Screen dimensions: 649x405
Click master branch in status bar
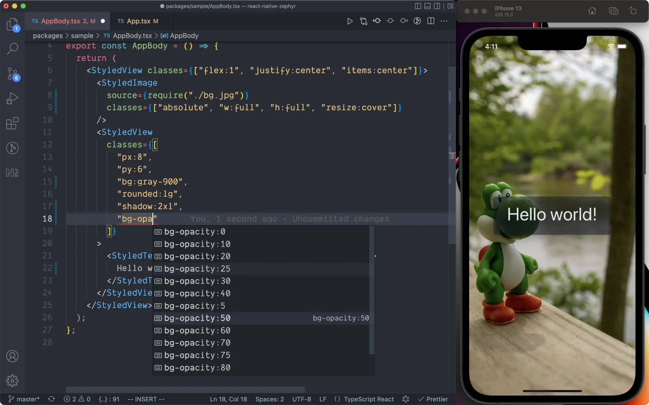click(x=24, y=399)
